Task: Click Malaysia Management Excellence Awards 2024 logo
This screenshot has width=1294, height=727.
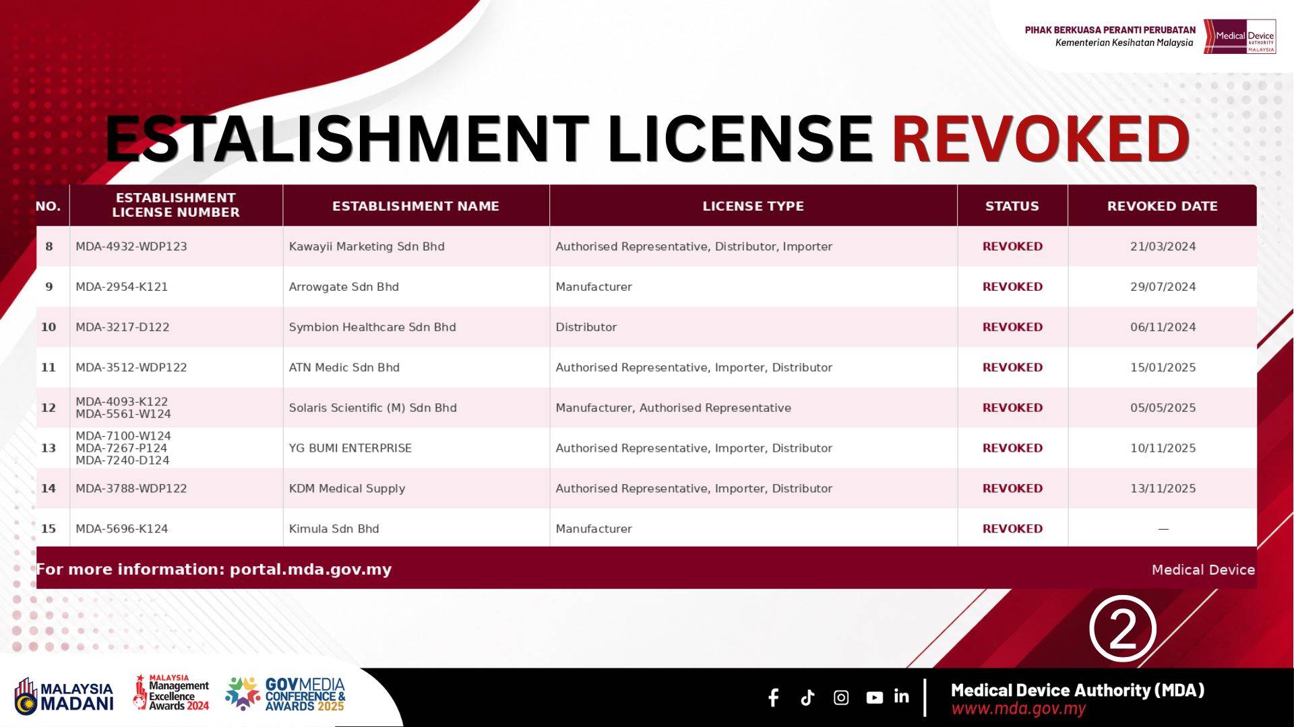Action: coord(171,693)
